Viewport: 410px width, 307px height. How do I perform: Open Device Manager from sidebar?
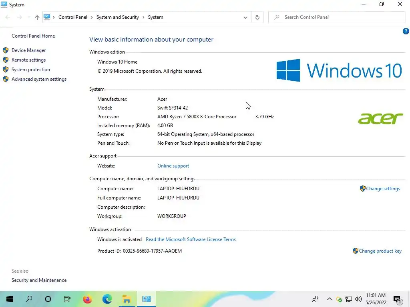coord(28,50)
